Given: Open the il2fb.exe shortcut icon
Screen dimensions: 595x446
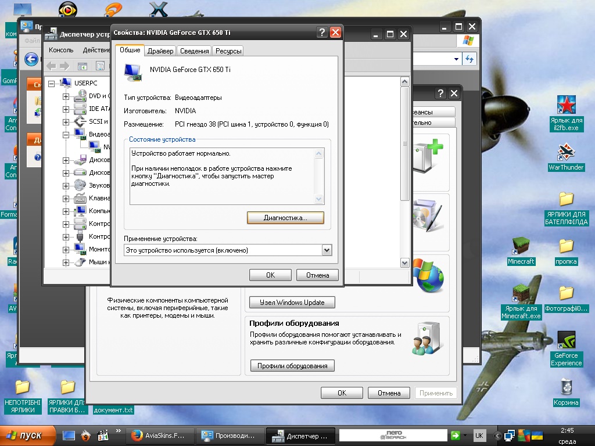Looking at the screenshot, I should point(566,113).
